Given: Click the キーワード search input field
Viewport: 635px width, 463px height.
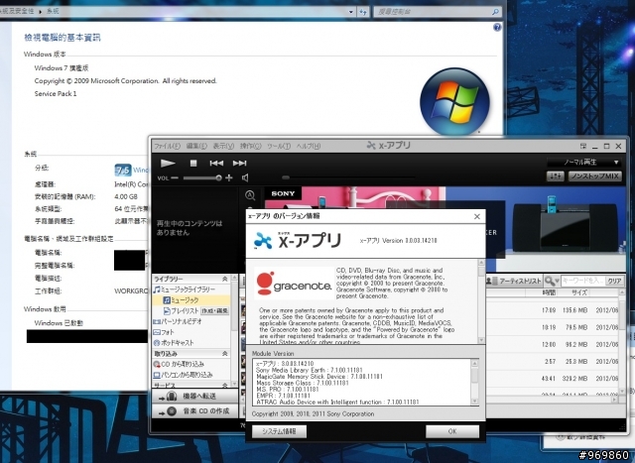Looking at the screenshot, I should click(x=582, y=281).
